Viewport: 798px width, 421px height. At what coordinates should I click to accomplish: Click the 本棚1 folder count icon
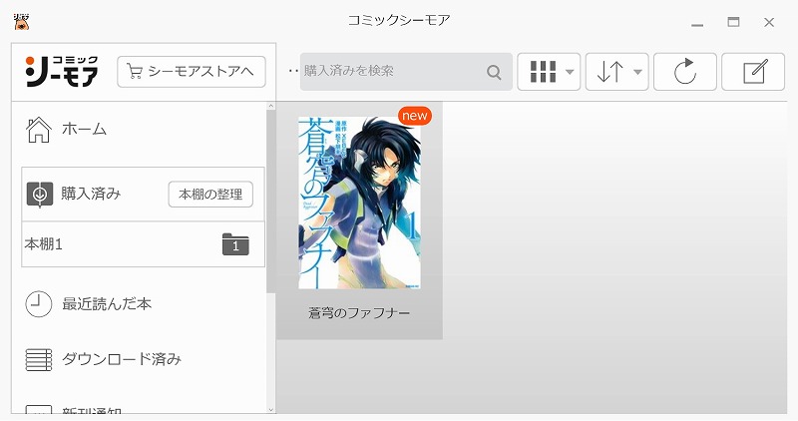235,244
